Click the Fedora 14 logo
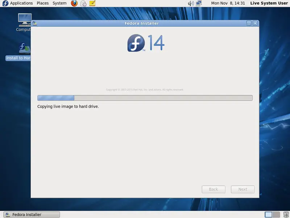The image size is (290, 218). pos(146,43)
